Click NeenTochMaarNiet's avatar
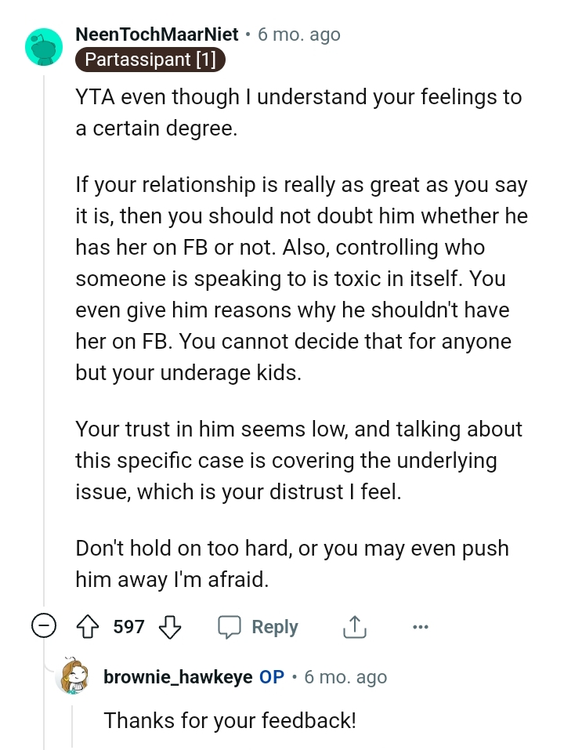 click(44, 47)
